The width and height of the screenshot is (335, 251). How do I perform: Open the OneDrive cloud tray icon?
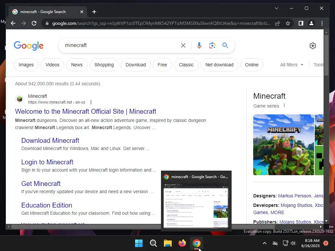tap(275, 243)
